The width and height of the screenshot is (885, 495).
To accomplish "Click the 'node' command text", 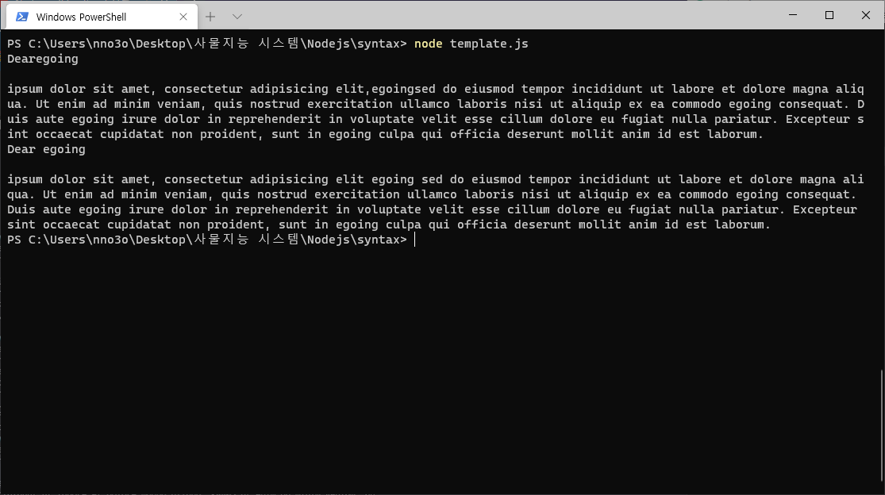I will (429, 44).
